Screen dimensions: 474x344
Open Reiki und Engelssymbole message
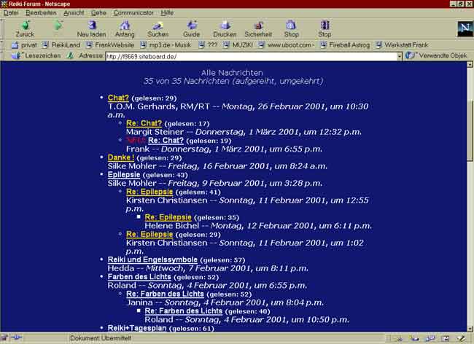pos(152,259)
